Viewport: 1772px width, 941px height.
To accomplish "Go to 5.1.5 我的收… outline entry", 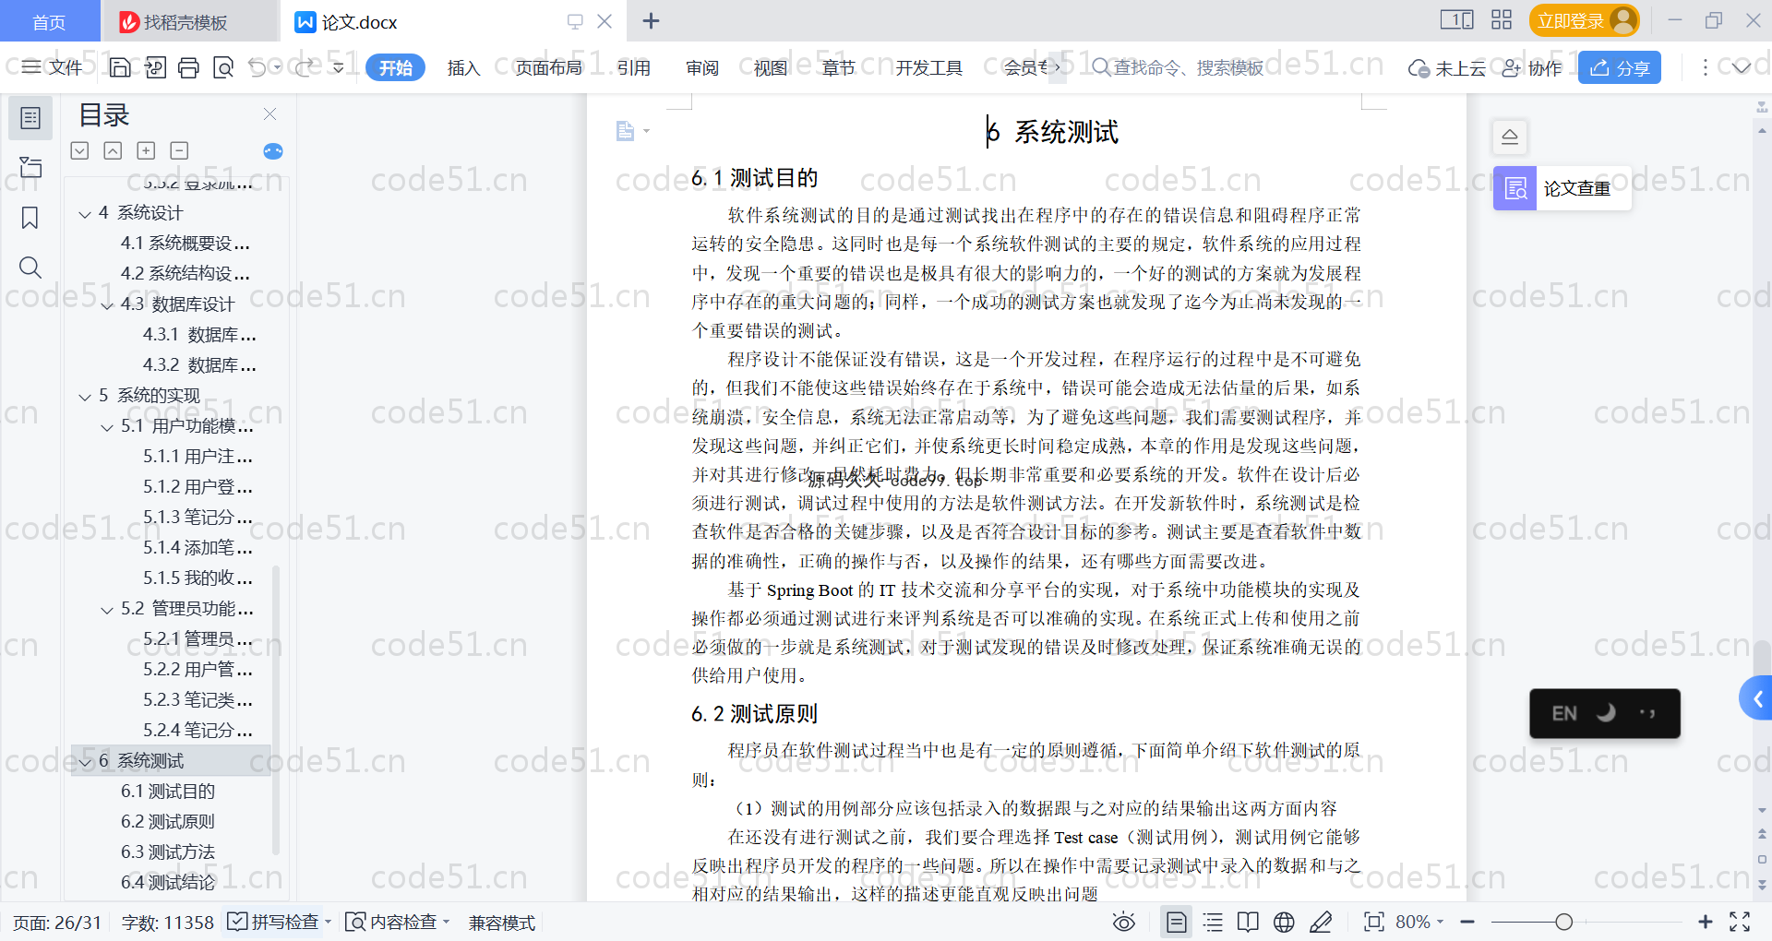I will tap(198, 578).
